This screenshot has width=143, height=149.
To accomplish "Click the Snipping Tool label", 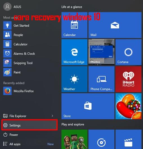I will point(23,63).
